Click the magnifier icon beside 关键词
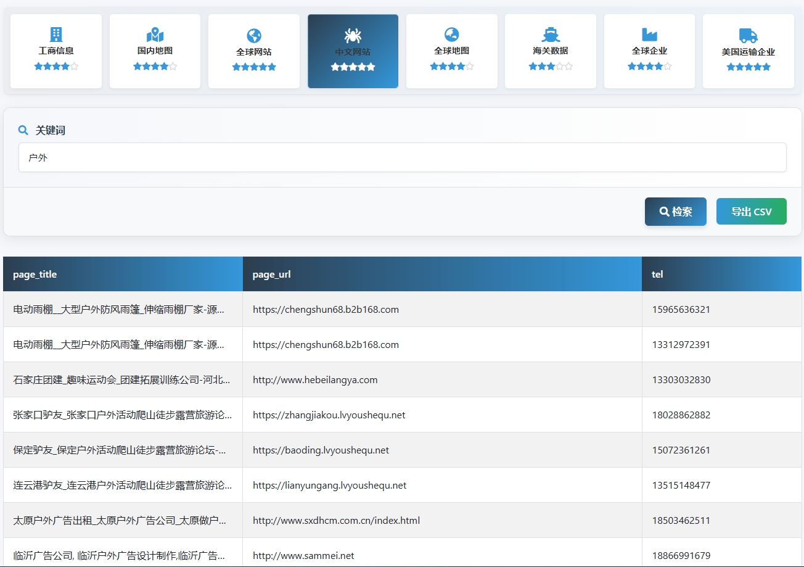The image size is (804, 567). coord(23,130)
